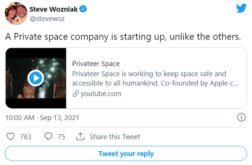Click the chain link icon beside youtube.com
Image resolution: width=252 pixels, height=165 pixels.
pos(75,94)
